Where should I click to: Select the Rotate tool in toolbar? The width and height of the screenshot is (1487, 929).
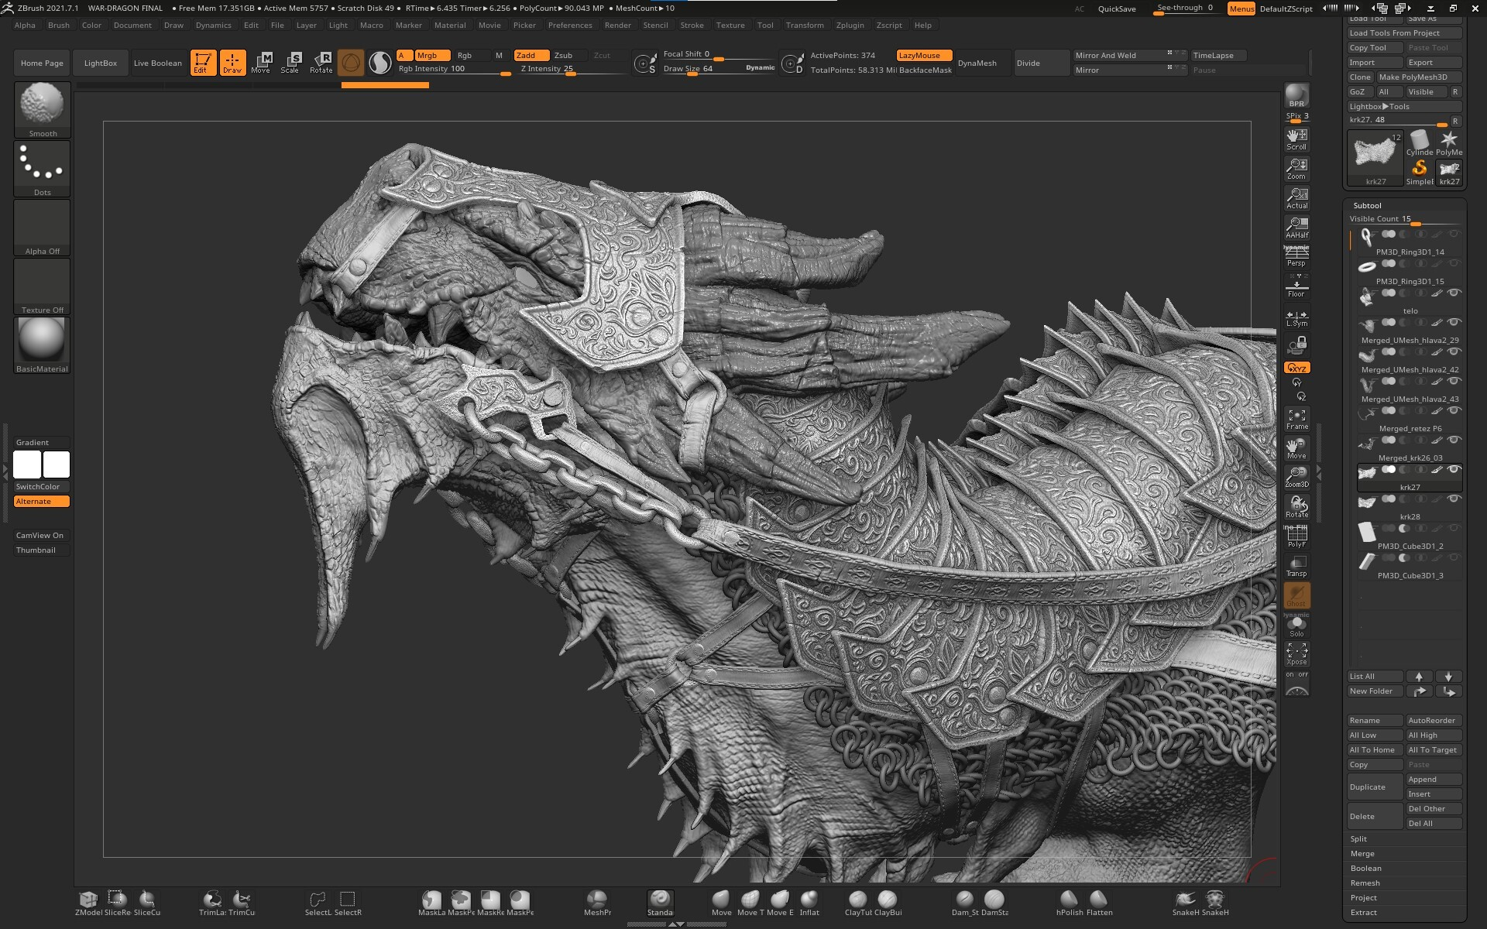[321, 61]
